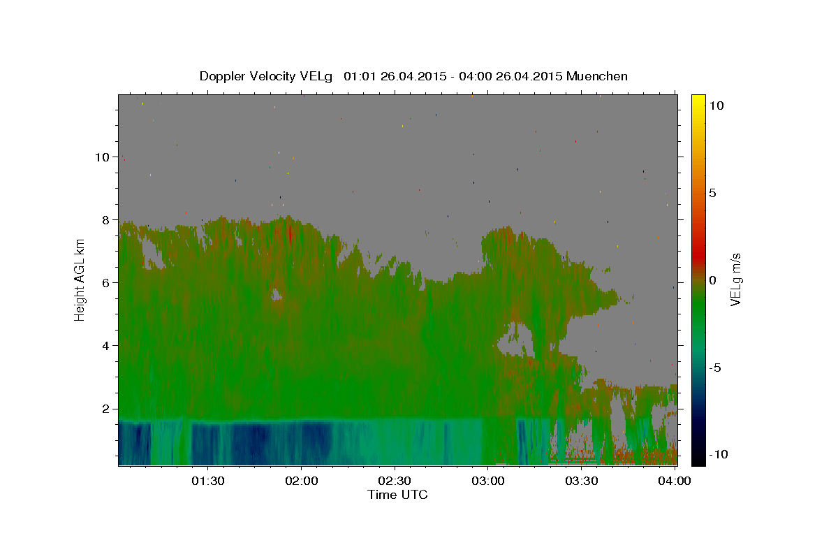Image resolution: width=838 pixels, height=559 pixels.
Task: Click the black bottom of the colorbar
Action: pyautogui.click(x=698, y=458)
